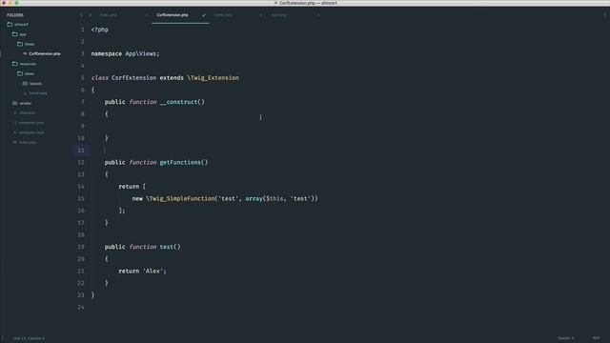This screenshot has height=343, width=610.
Task: Click the slimcsrf root folder icon
Action: tap(10, 24)
